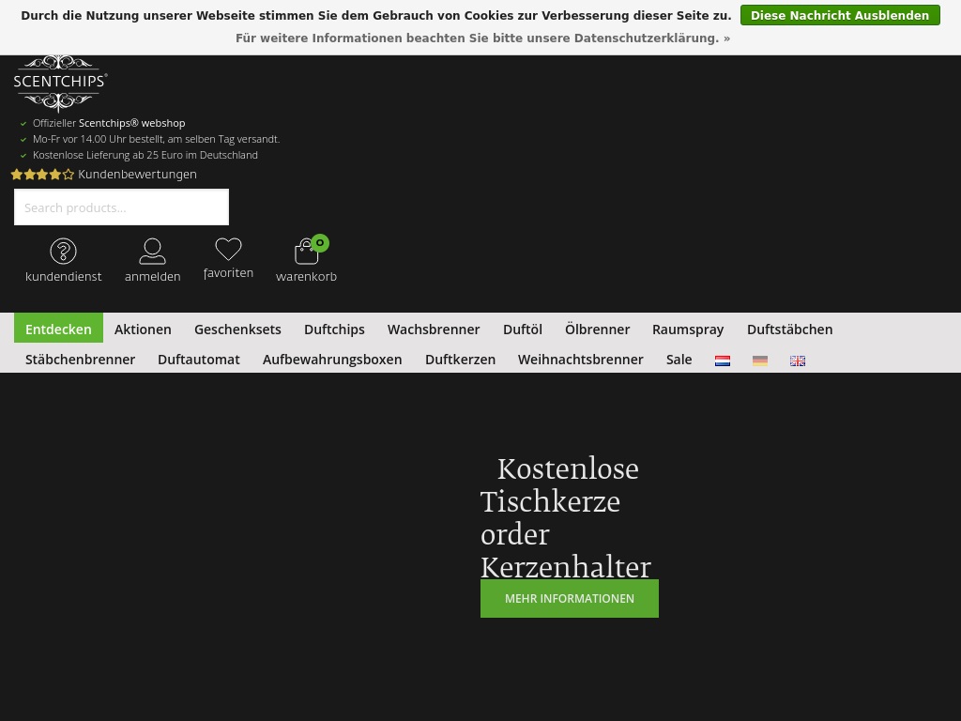This screenshot has height=721, width=961.
Task: Select the Sale menu item
Action: [x=679, y=360]
